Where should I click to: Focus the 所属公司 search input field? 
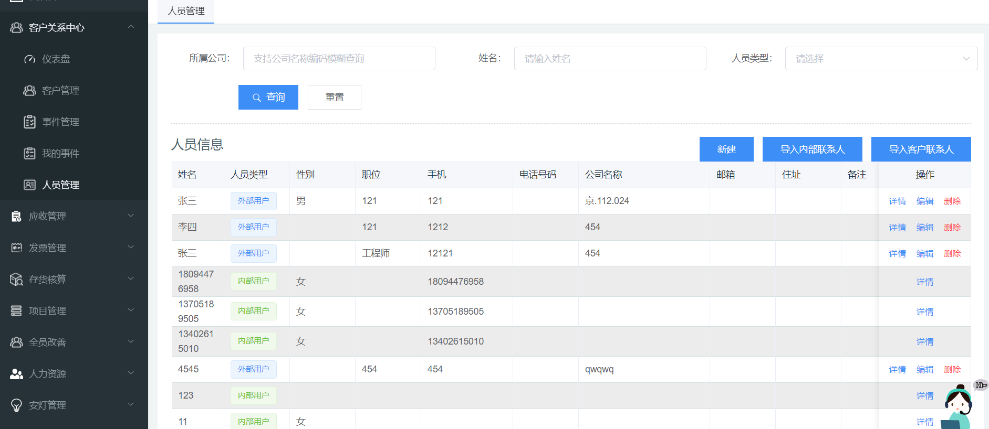click(x=339, y=59)
